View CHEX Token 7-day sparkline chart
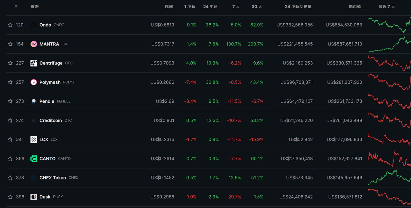Screen dimensions: 411x208 389,177
